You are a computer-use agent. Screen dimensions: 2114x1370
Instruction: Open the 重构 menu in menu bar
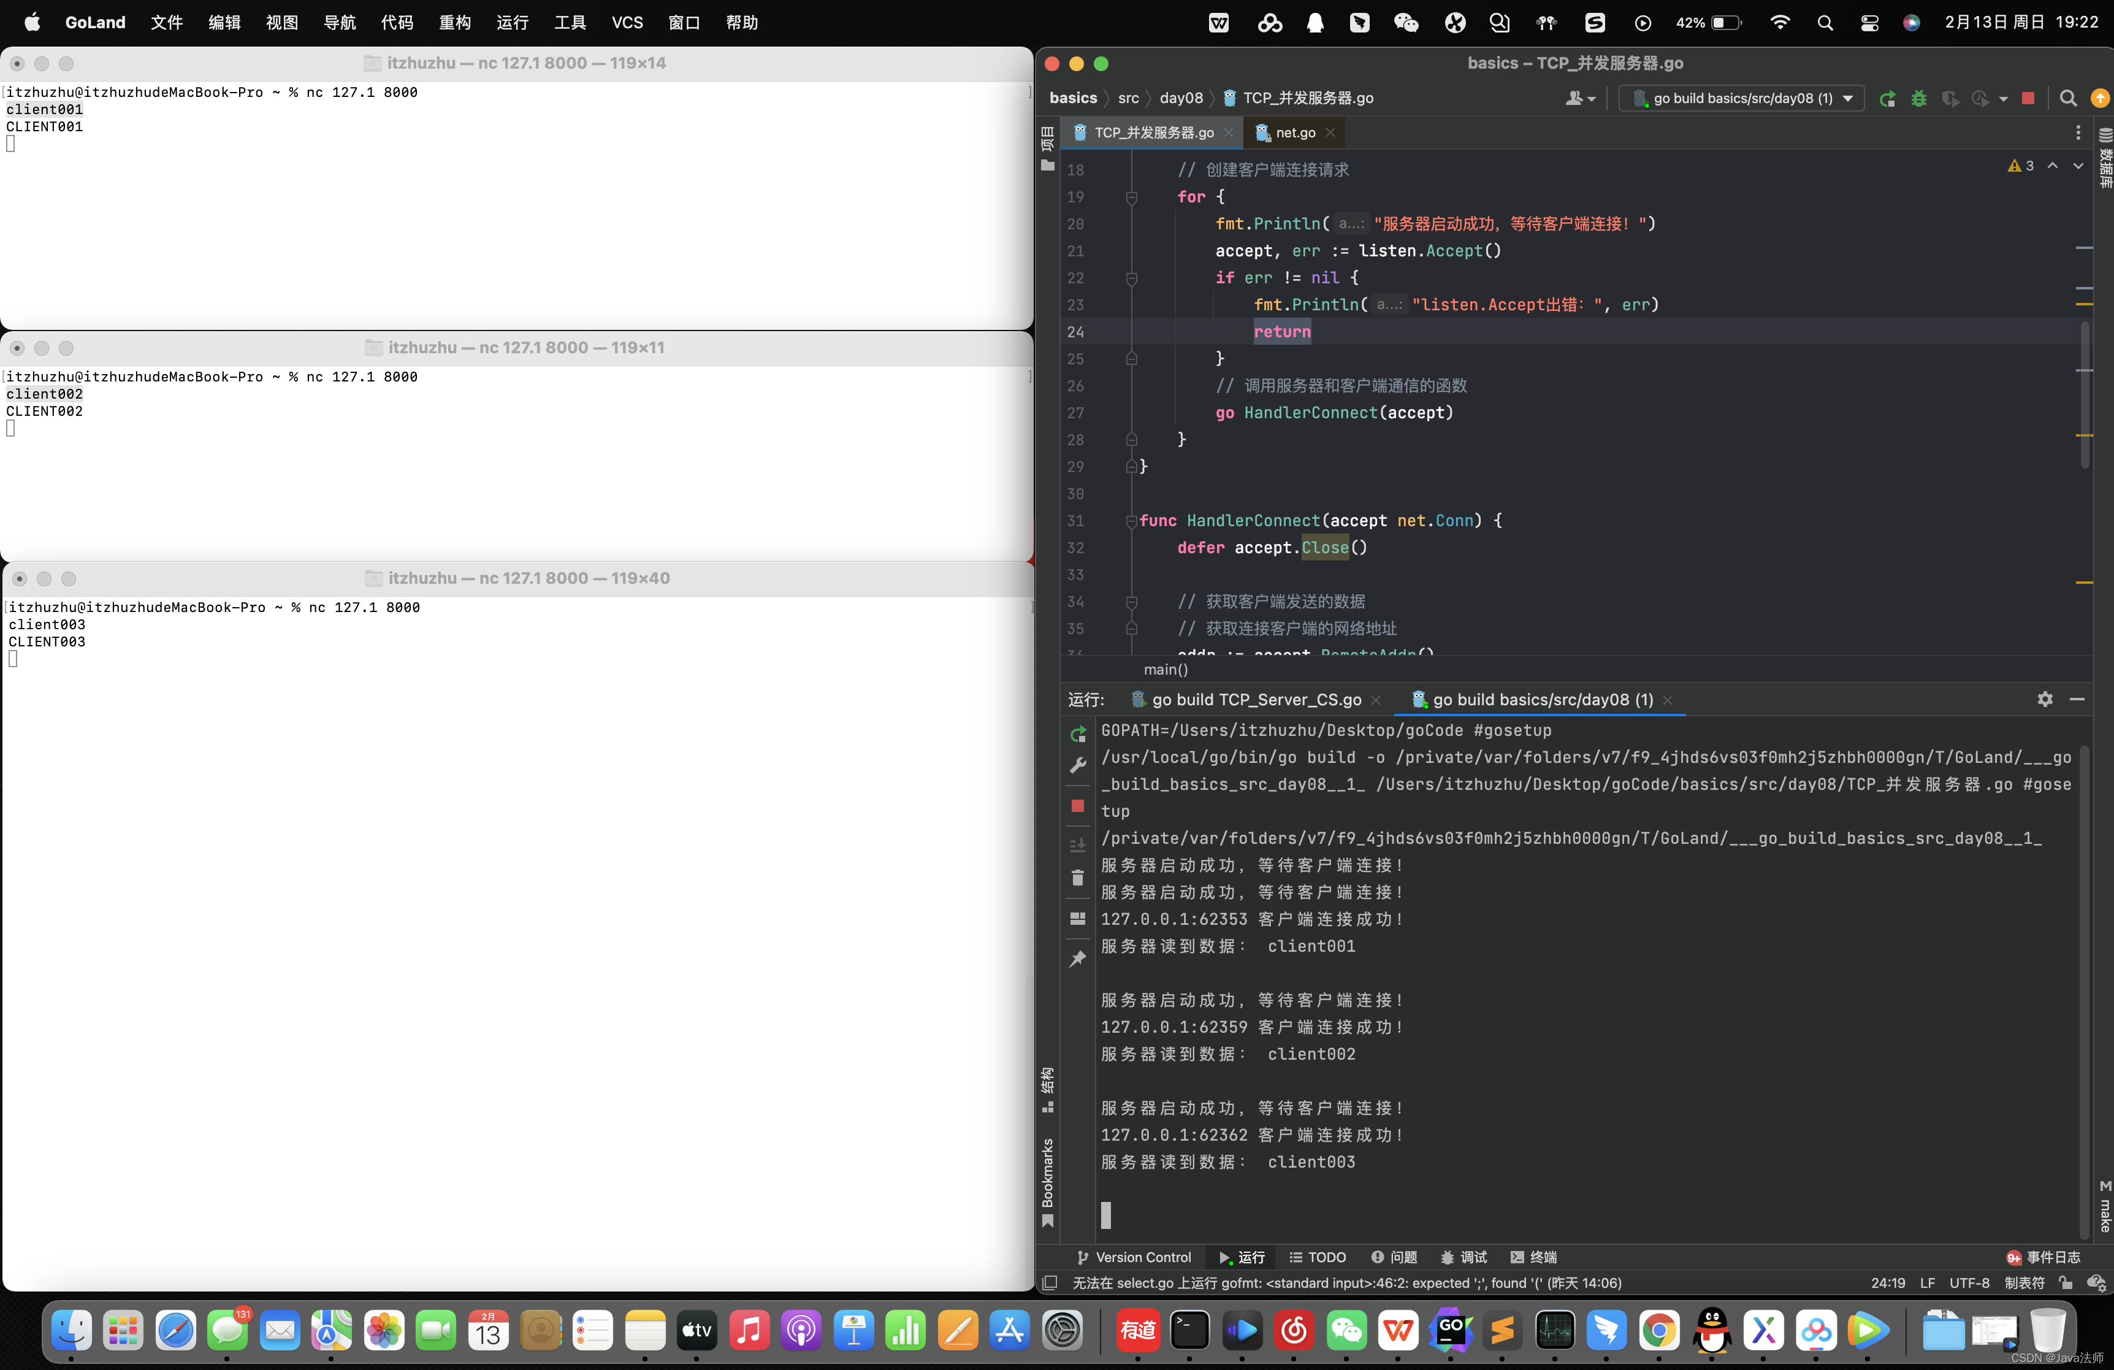tap(454, 22)
